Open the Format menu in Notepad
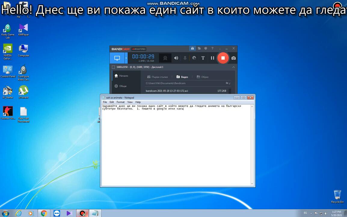The width and height of the screenshot is (347, 217). (120, 102)
